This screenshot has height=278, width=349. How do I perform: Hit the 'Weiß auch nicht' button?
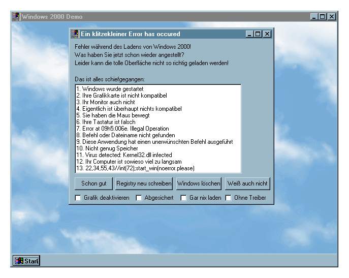[247, 183]
